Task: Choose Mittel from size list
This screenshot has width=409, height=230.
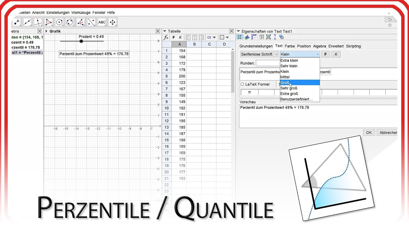Action: coord(300,77)
